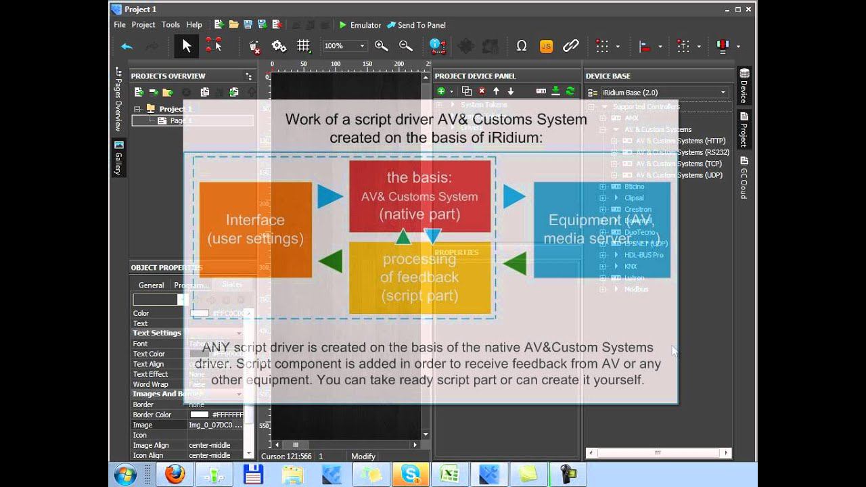The width and height of the screenshot is (866, 487).
Task: Move device up with the up arrow
Action: 496,91
